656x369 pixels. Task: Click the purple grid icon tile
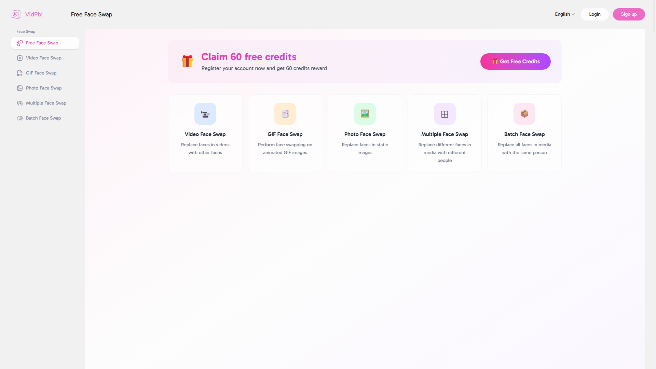coord(445,114)
